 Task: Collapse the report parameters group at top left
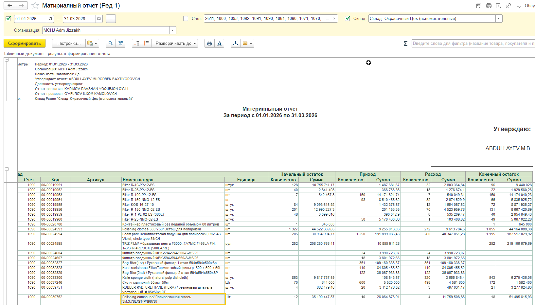(7, 60)
